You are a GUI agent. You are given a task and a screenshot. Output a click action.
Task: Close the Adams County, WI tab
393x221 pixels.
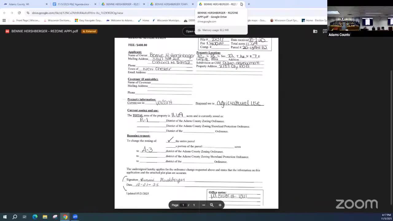tap(47, 4)
